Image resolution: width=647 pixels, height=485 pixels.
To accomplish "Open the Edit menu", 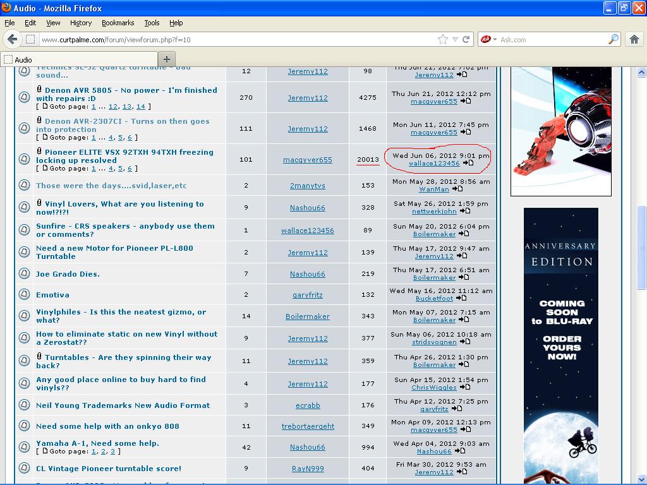I will [x=30, y=23].
